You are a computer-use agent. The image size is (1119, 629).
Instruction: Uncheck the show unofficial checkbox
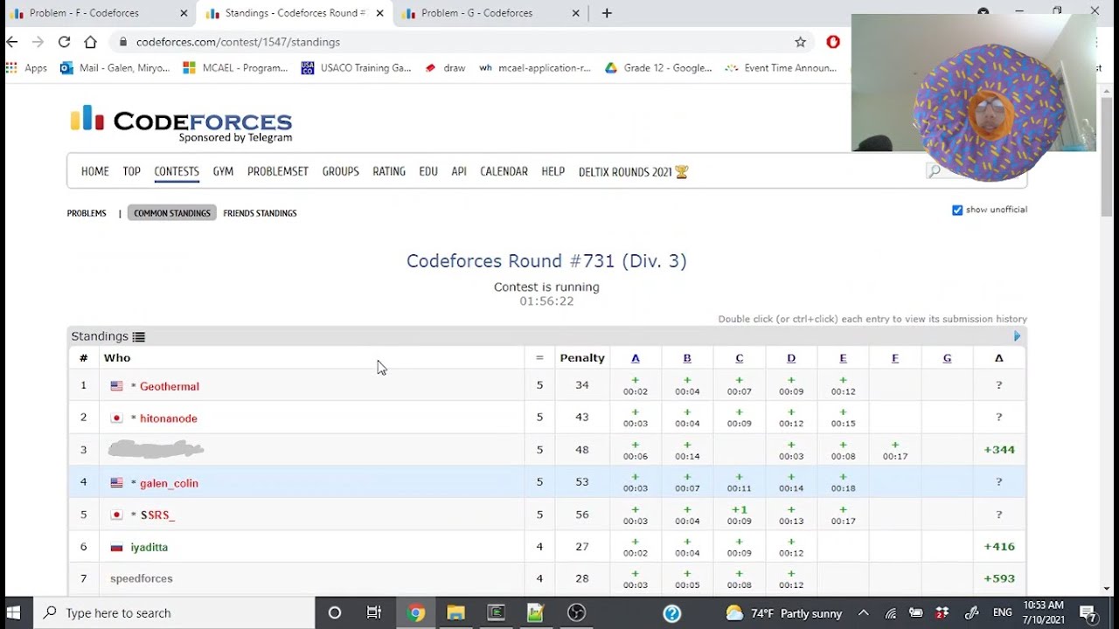pos(957,210)
